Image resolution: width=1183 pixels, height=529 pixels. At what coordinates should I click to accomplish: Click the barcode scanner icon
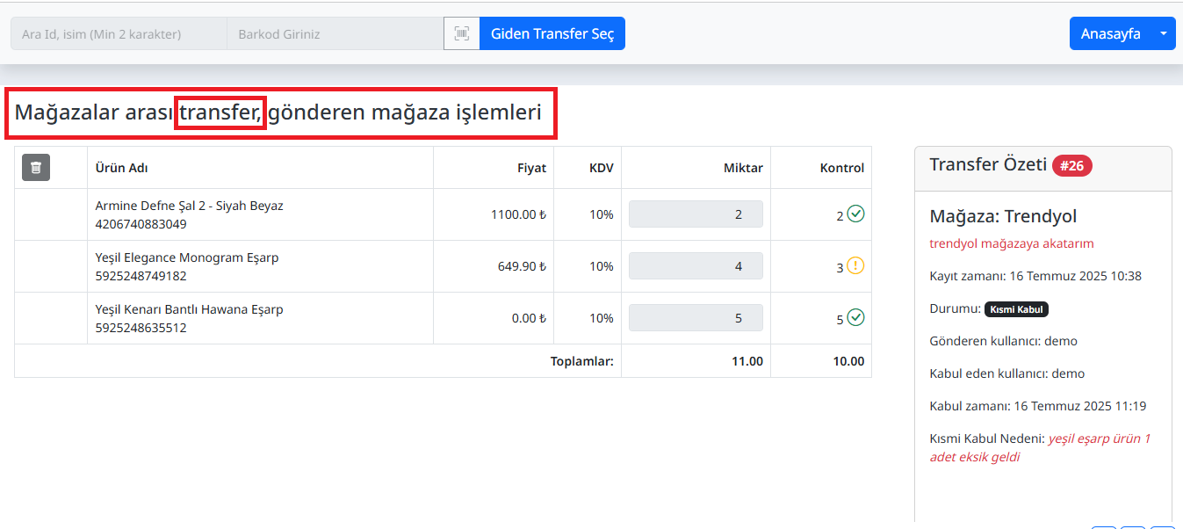click(461, 33)
